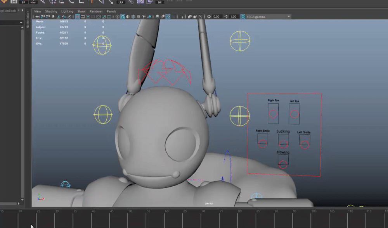This screenshot has width=388, height=228.
Task: Open the Shading menu
Action: coord(51,12)
